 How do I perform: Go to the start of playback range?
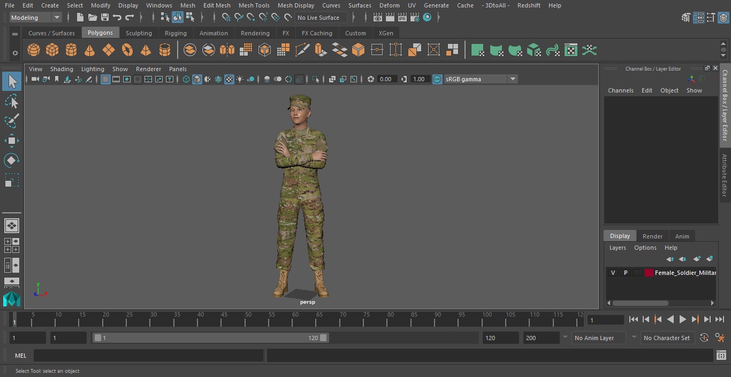pyautogui.click(x=633, y=319)
